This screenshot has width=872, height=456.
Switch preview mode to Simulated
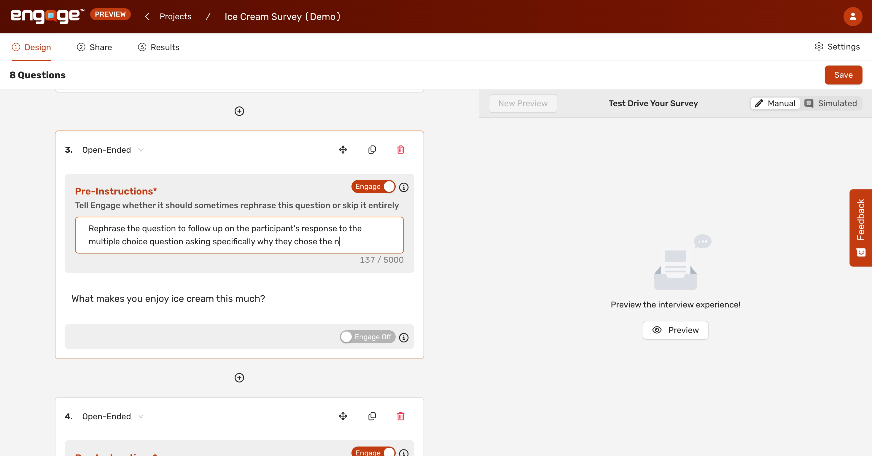click(x=831, y=103)
